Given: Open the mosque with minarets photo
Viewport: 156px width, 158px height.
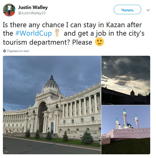Looking at the screenshot, I should click(126, 130).
